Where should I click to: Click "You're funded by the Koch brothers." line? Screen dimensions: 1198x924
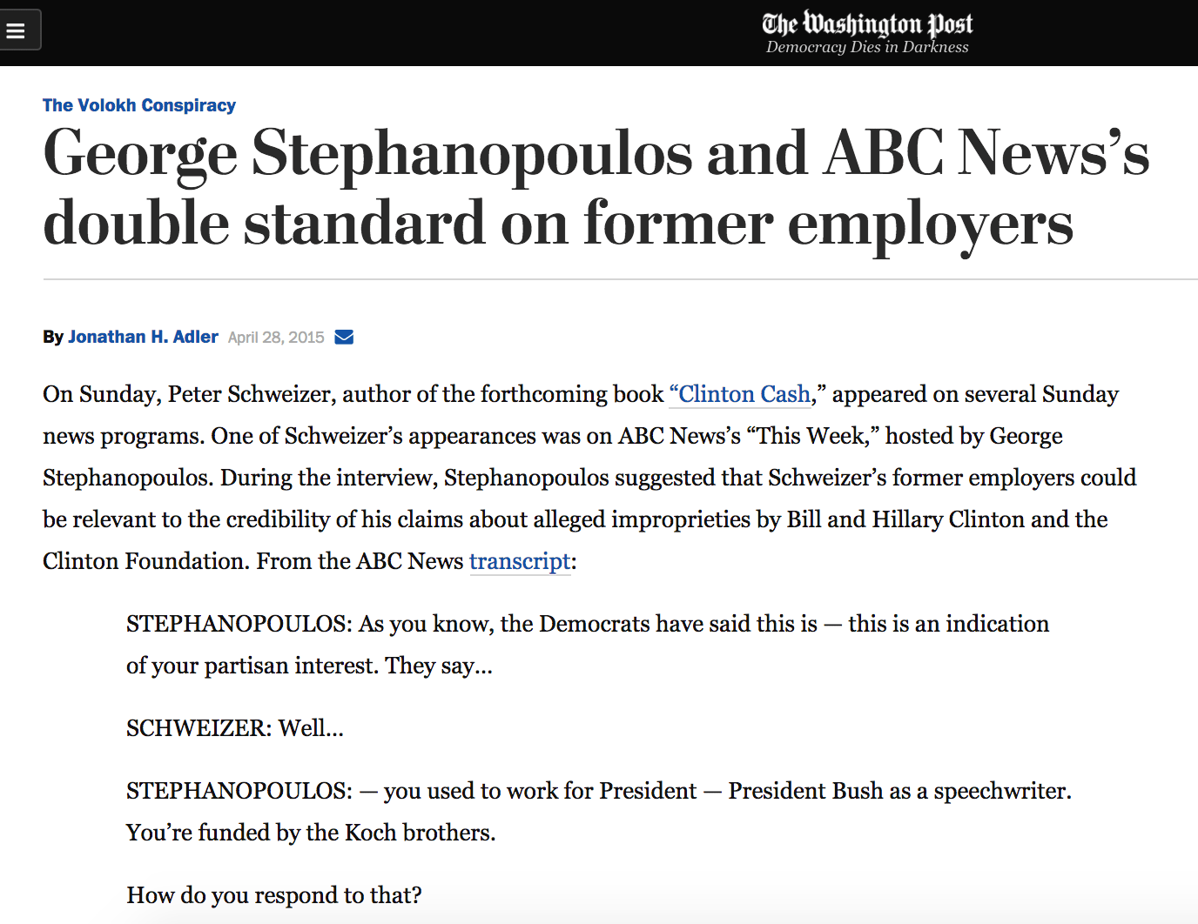click(x=311, y=833)
